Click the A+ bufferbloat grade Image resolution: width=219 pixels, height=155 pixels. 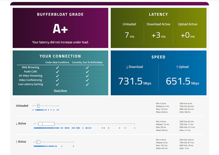click(x=60, y=29)
